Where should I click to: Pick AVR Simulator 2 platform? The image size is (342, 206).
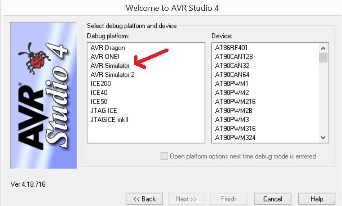(x=113, y=75)
